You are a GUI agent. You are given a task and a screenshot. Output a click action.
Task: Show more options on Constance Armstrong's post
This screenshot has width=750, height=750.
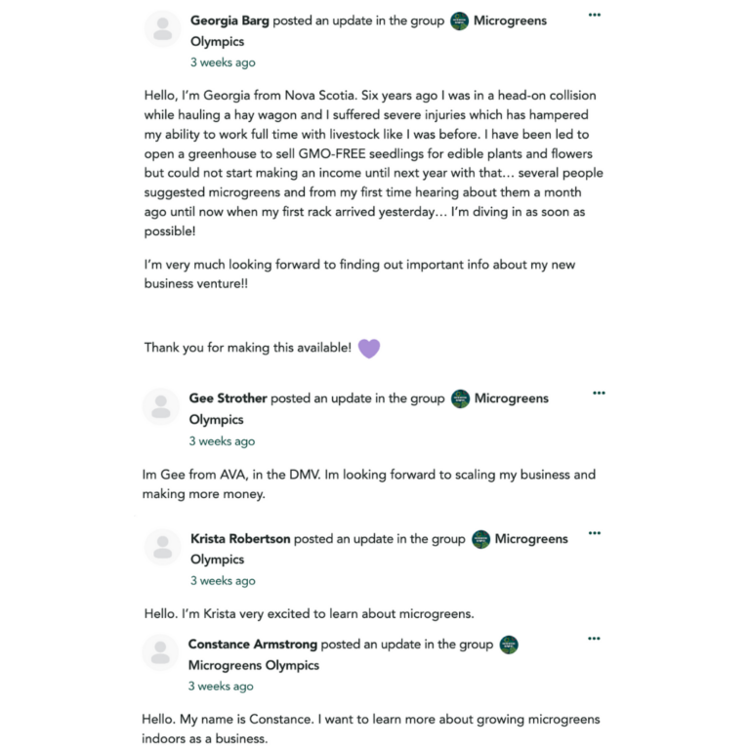[x=595, y=639]
